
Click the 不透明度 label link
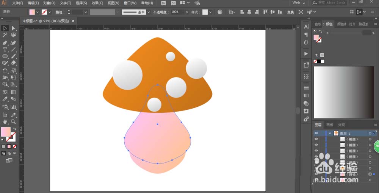pos(160,12)
